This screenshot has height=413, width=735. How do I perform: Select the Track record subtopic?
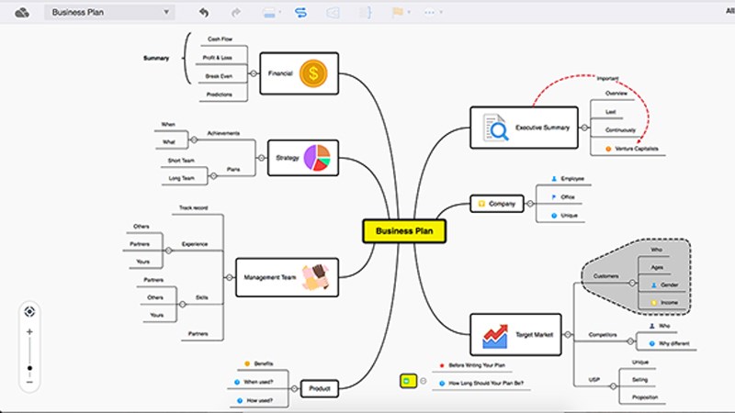pyautogui.click(x=193, y=207)
